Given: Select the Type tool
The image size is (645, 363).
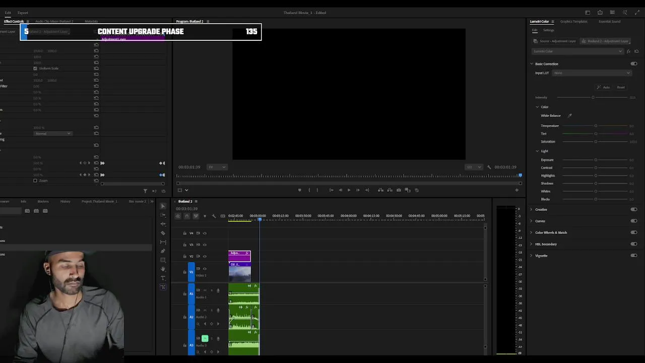Looking at the screenshot, I should point(163,278).
